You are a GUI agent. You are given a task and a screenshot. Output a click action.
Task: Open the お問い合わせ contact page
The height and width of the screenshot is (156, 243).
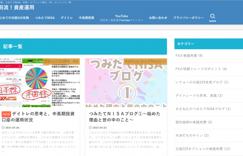tap(158, 18)
